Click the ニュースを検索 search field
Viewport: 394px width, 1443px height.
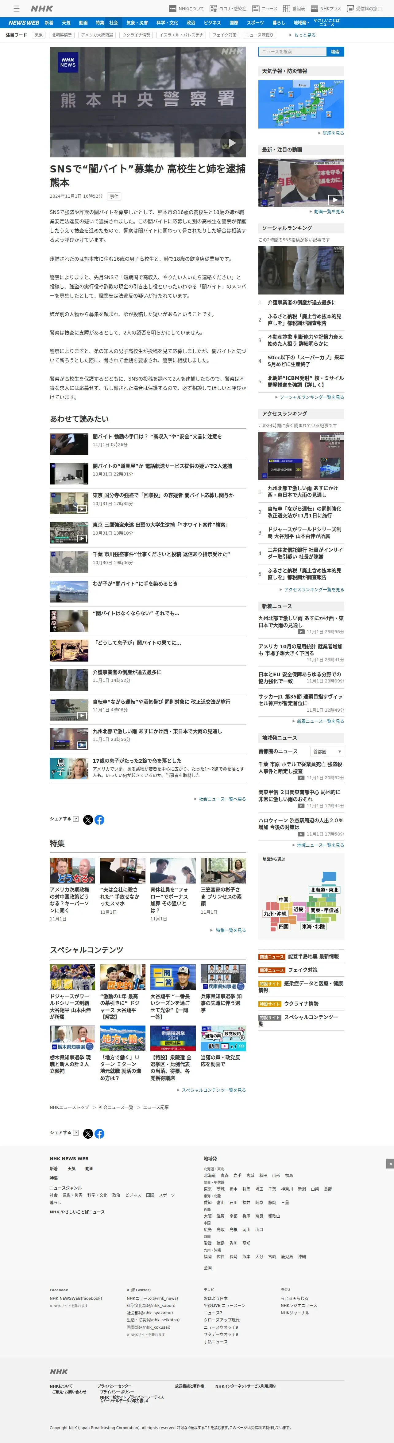pyautogui.click(x=292, y=52)
